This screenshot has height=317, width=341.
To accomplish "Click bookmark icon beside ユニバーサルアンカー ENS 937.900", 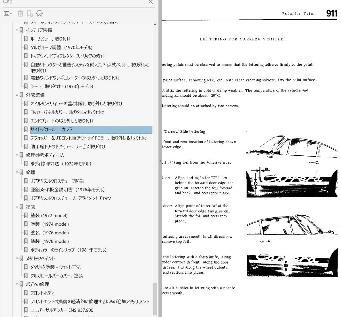I will pos(26,310).
